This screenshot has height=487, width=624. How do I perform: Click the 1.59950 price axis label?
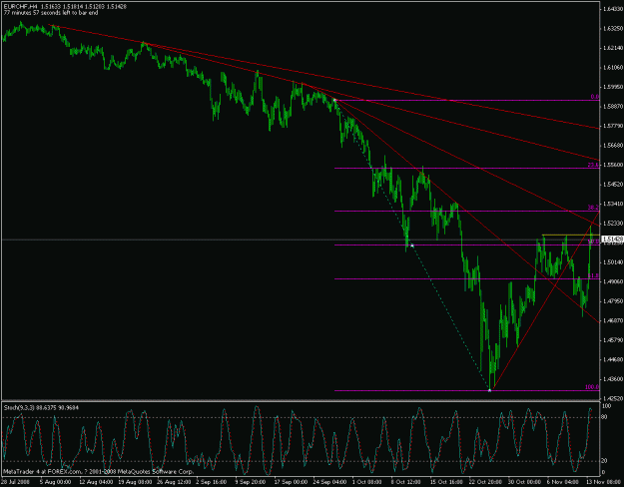pos(613,87)
